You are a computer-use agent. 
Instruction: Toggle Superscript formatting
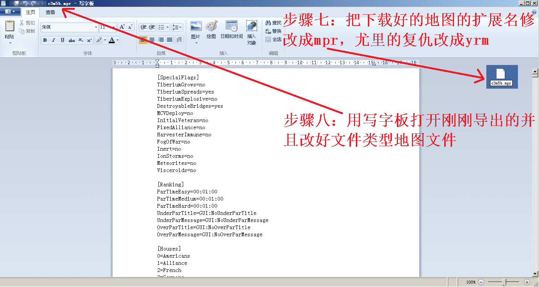click(x=89, y=40)
